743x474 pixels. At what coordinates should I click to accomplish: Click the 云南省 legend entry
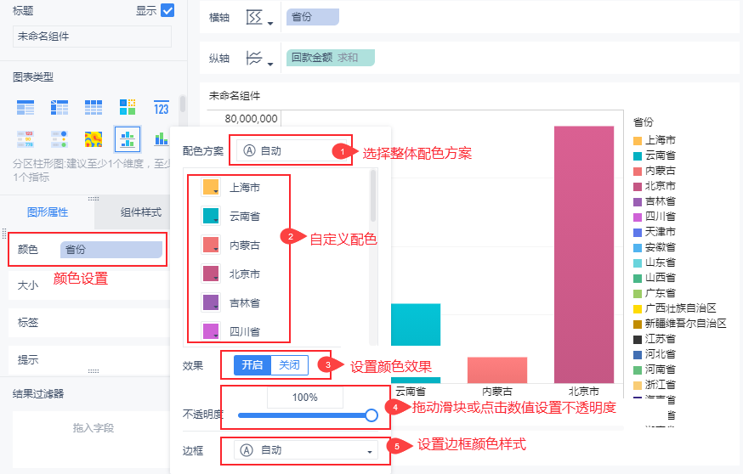click(655, 155)
